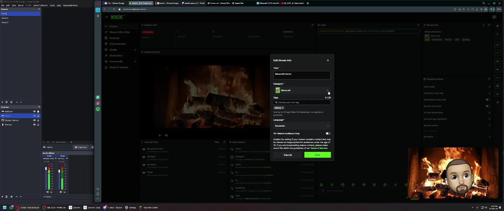Expand the Studio sidebar section

tap(135, 50)
